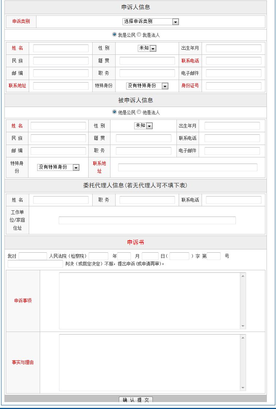Click the up arrow of 事实与理由 scrollbar
This screenshot has width=276, height=409.
[x=243, y=337]
